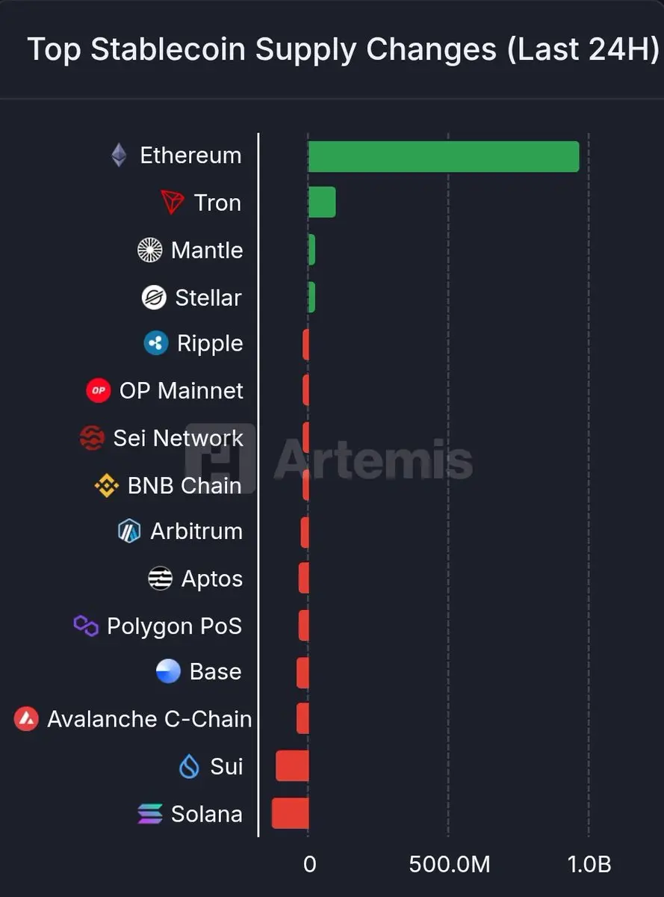The image size is (664, 897).
Task: Click the Stellar logo icon
Action: [x=154, y=298]
